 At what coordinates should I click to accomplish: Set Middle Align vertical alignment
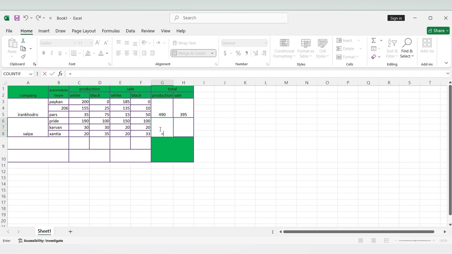pos(127,43)
